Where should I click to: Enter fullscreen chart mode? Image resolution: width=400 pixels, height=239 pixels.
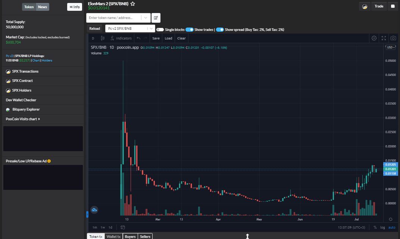tap(384, 38)
